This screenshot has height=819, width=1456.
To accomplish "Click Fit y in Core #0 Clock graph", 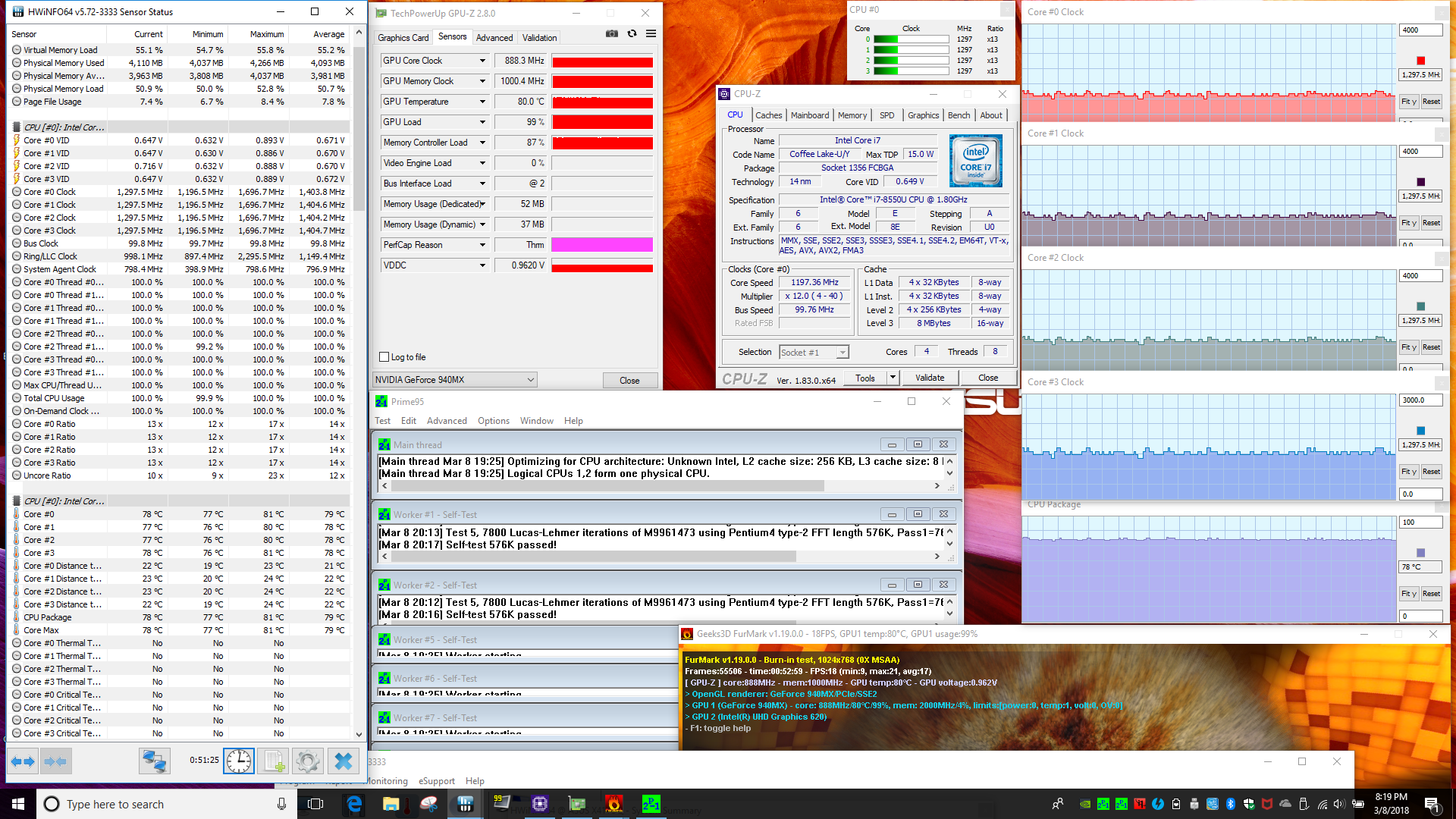I will coord(1408,102).
